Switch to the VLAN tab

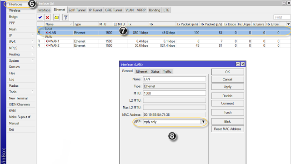click(130, 10)
